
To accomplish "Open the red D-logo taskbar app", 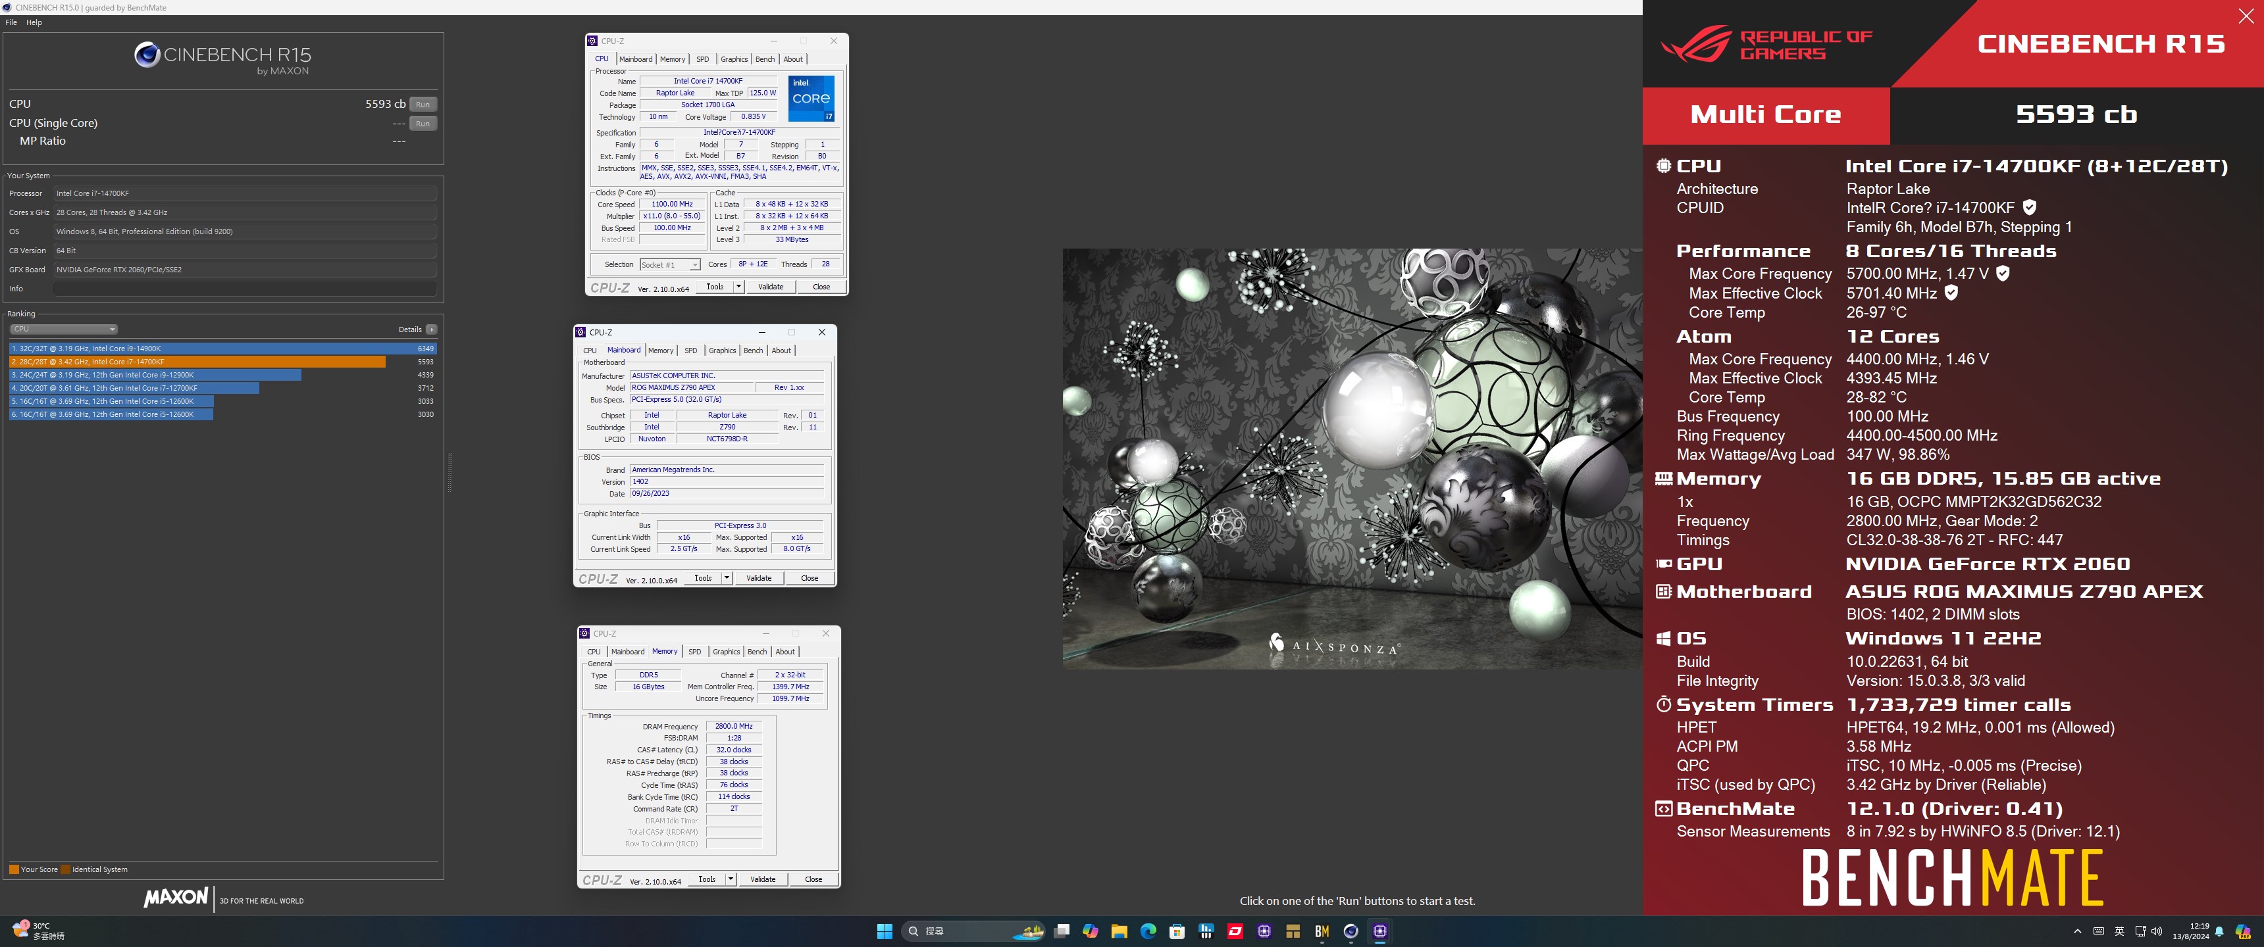I will pos(1235,931).
